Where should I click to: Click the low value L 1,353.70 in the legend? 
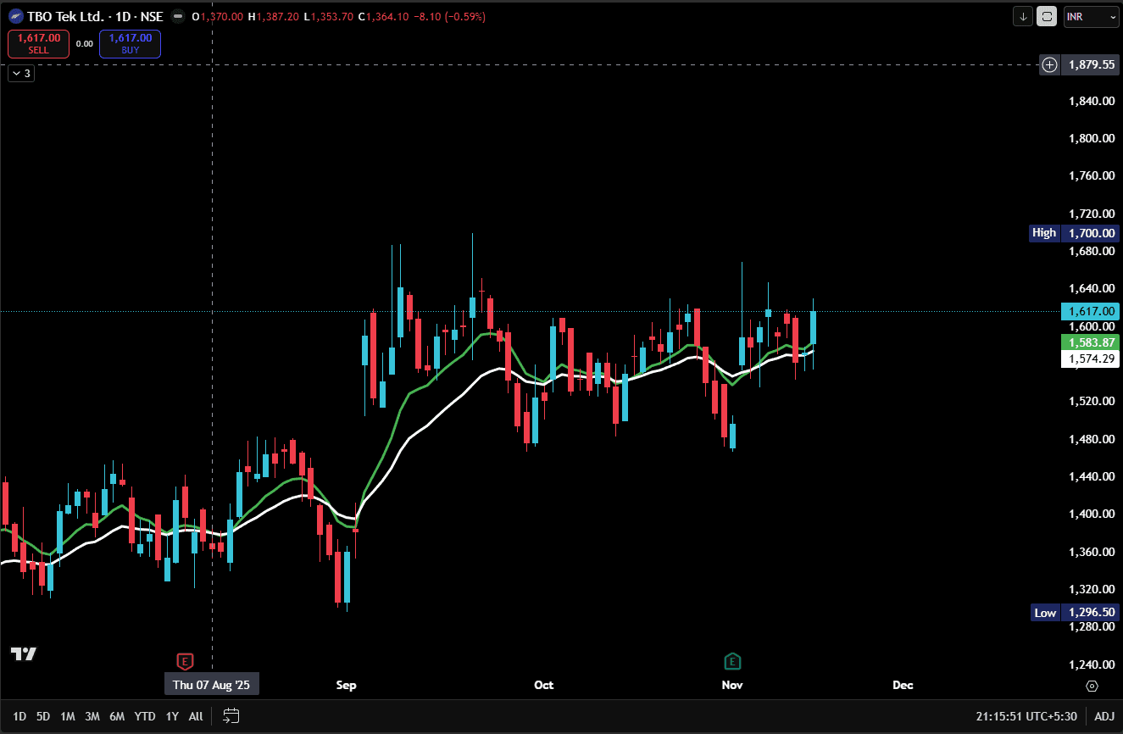click(x=328, y=16)
